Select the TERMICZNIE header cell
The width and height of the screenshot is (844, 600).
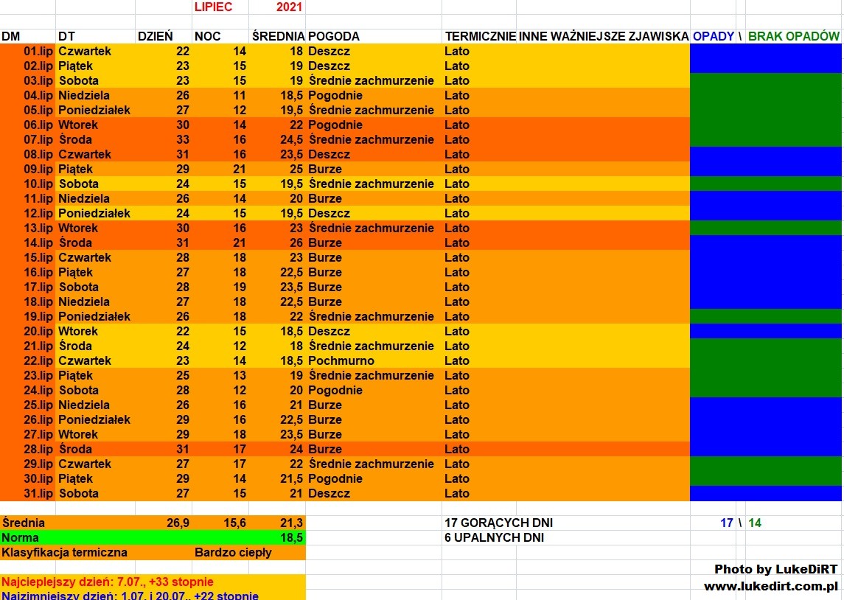coord(479,36)
